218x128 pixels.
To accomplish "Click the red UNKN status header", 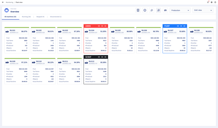I will [x=96, y=26].
